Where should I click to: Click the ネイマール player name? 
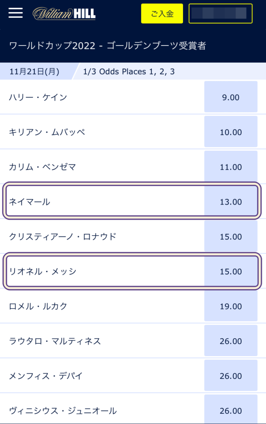click(x=29, y=202)
